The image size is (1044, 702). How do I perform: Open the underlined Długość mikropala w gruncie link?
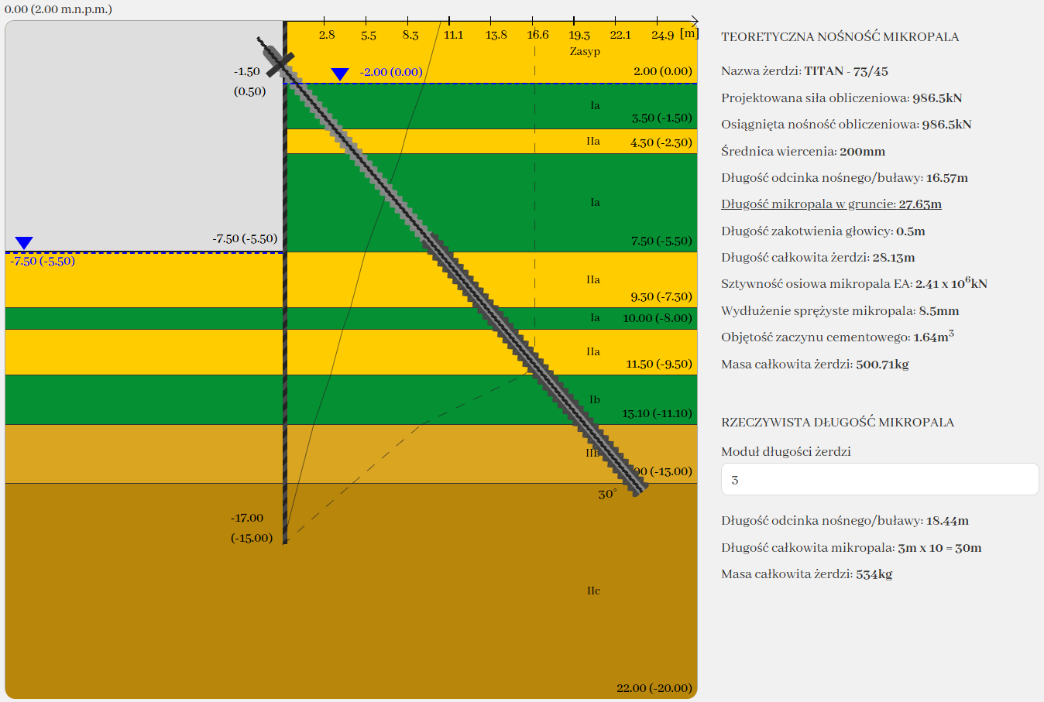coord(831,204)
